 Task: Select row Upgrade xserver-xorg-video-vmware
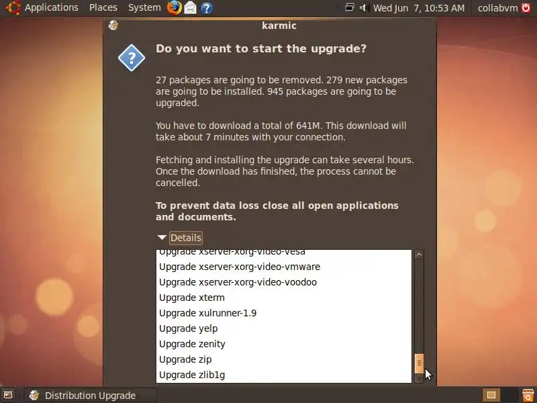[x=283, y=267]
